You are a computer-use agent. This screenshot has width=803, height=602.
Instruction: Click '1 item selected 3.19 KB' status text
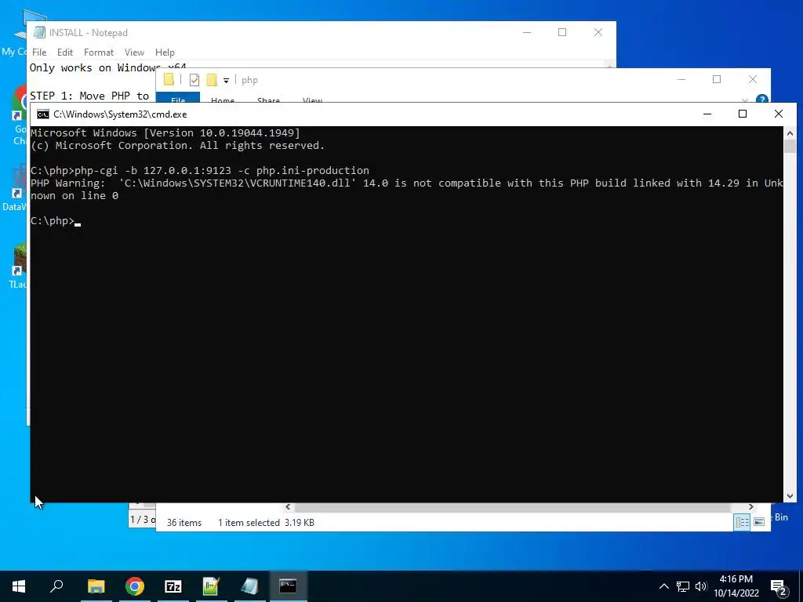point(266,523)
